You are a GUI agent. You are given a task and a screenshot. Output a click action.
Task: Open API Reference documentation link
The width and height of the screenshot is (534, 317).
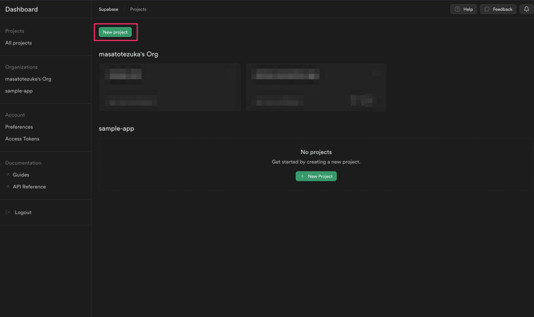pyautogui.click(x=29, y=187)
